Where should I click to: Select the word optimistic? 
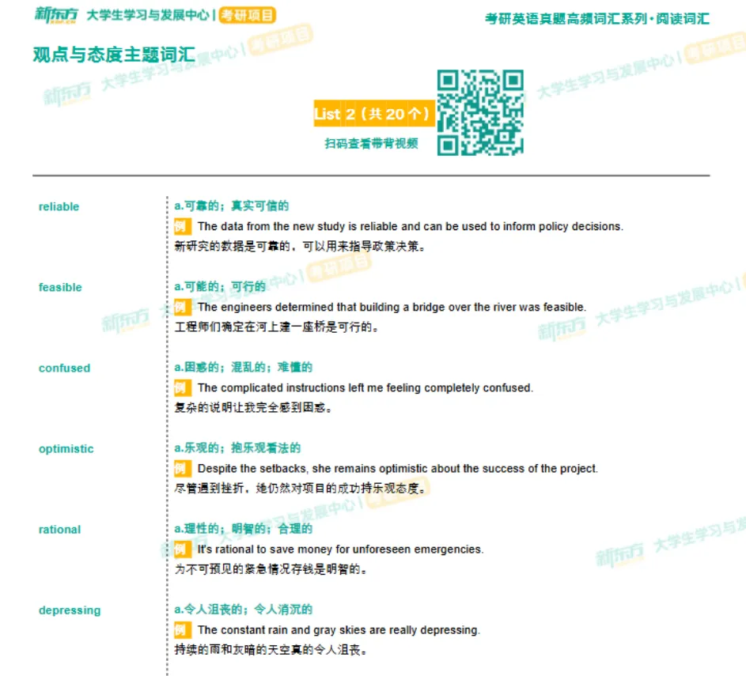[66, 449]
